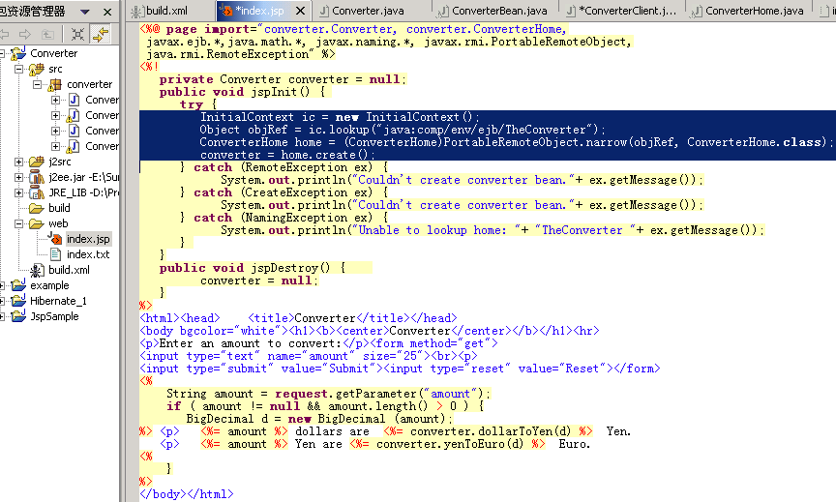Click 'converter.dollarToYen(d)' expression

pos(491,431)
